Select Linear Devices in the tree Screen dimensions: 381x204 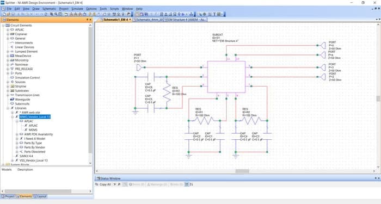24,47
